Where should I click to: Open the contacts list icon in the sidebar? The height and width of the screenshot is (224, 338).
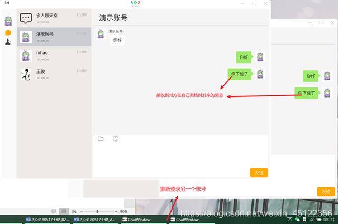(8, 42)
